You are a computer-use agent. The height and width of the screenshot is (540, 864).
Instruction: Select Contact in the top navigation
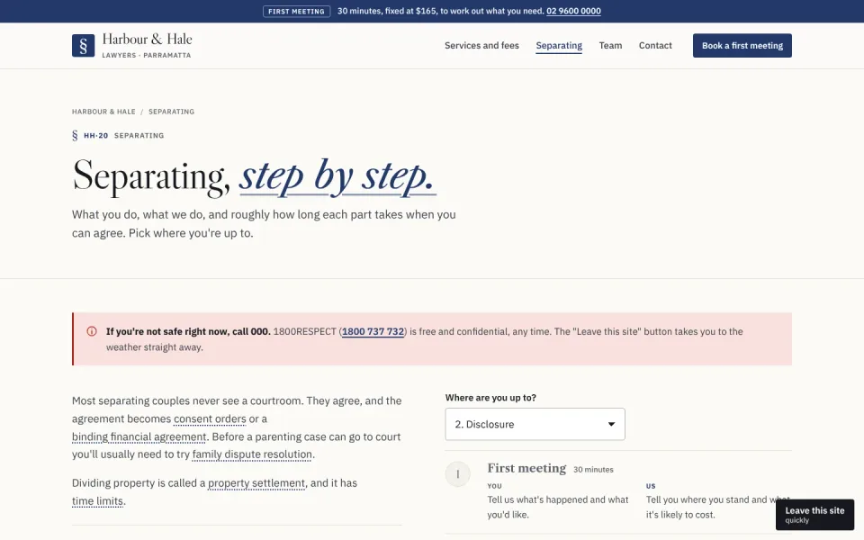tap(655, 46)
